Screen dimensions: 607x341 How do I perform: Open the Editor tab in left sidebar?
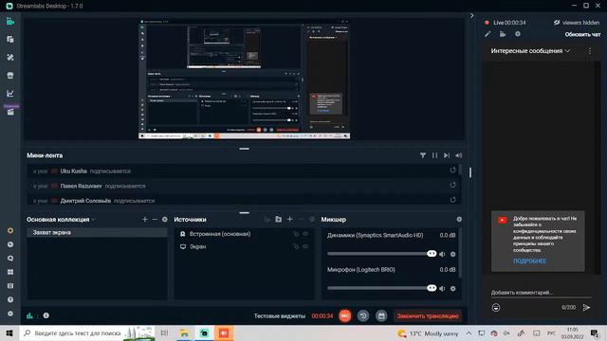click(x=10, y=22)
